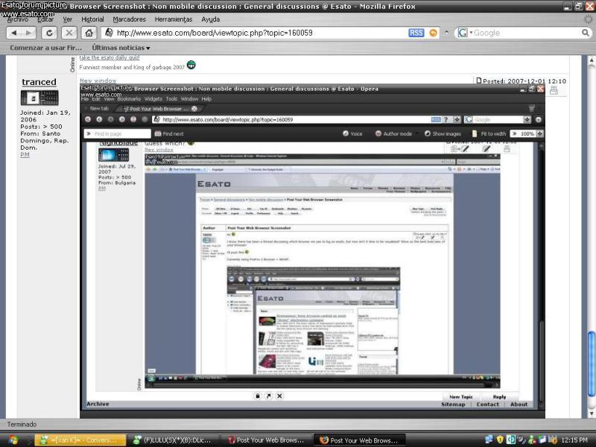Screen dimensions: 596x447
Task: Open the Comenzar a usar Firefox bookmark
Action: coord(45,48)
